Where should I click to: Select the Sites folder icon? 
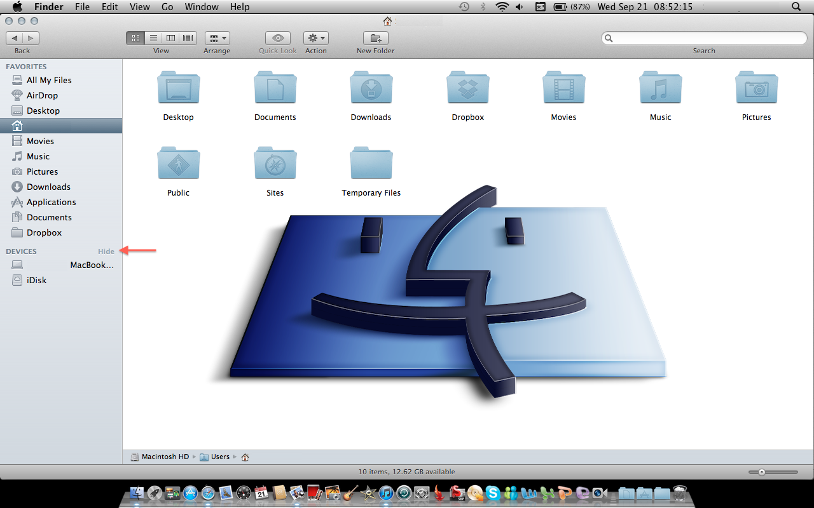[x=275, y=163]
